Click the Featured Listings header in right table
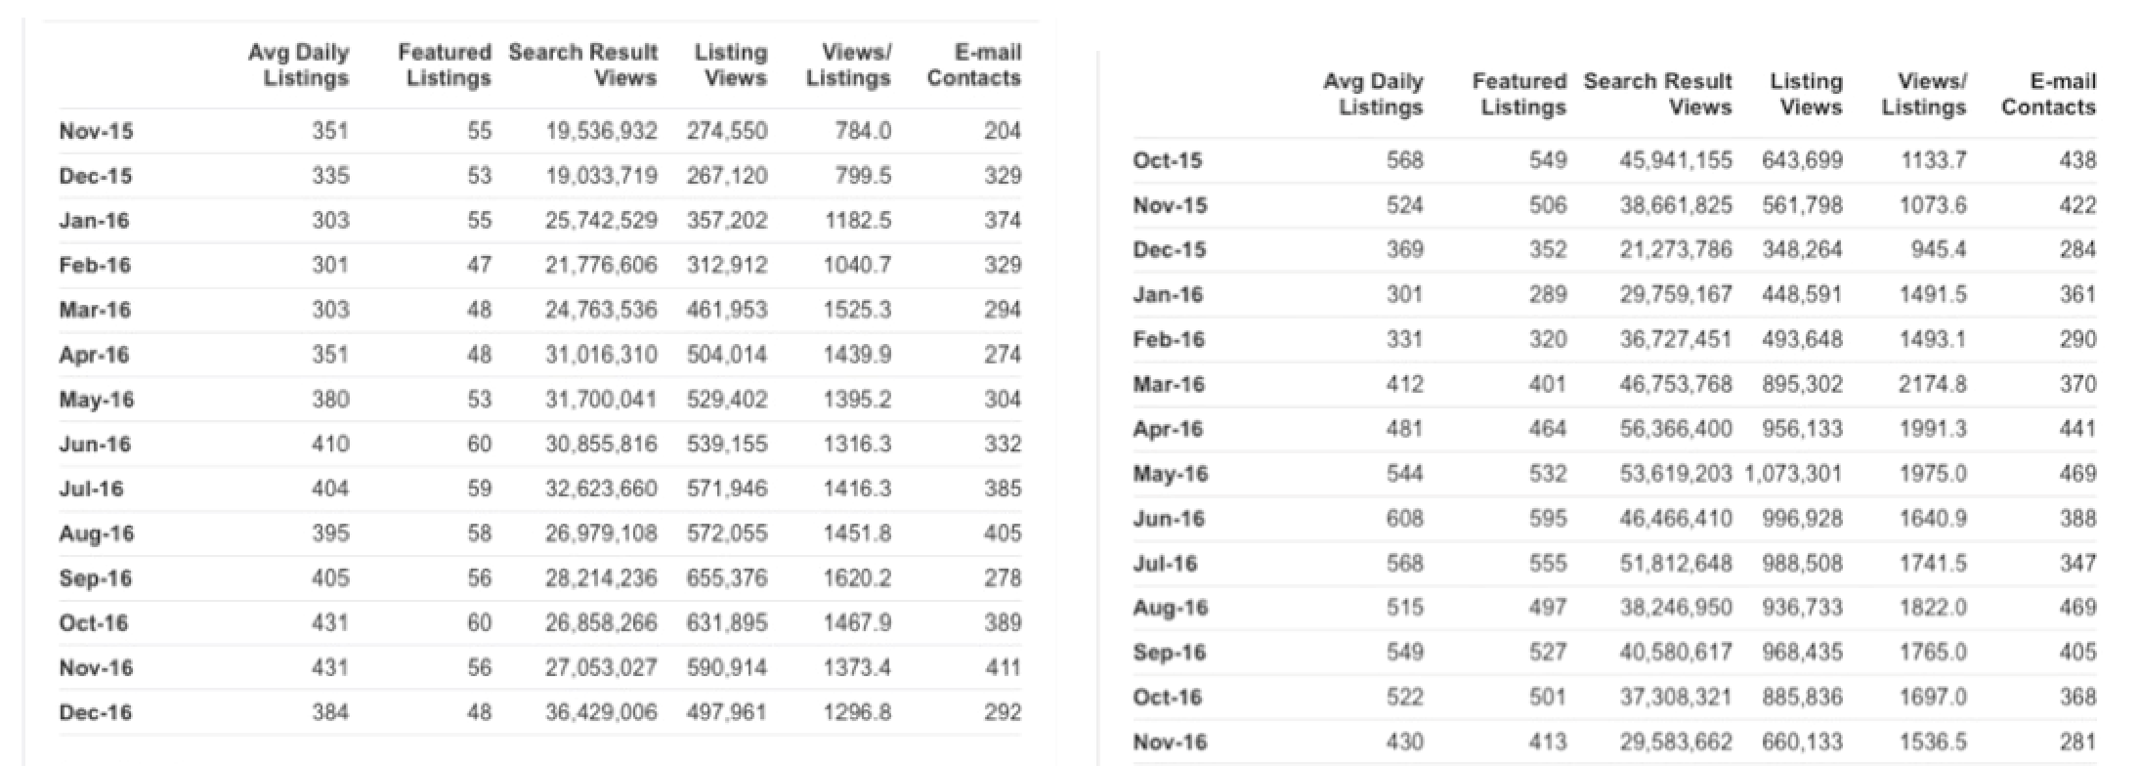2140x766 pixels. click(1519, 95)
